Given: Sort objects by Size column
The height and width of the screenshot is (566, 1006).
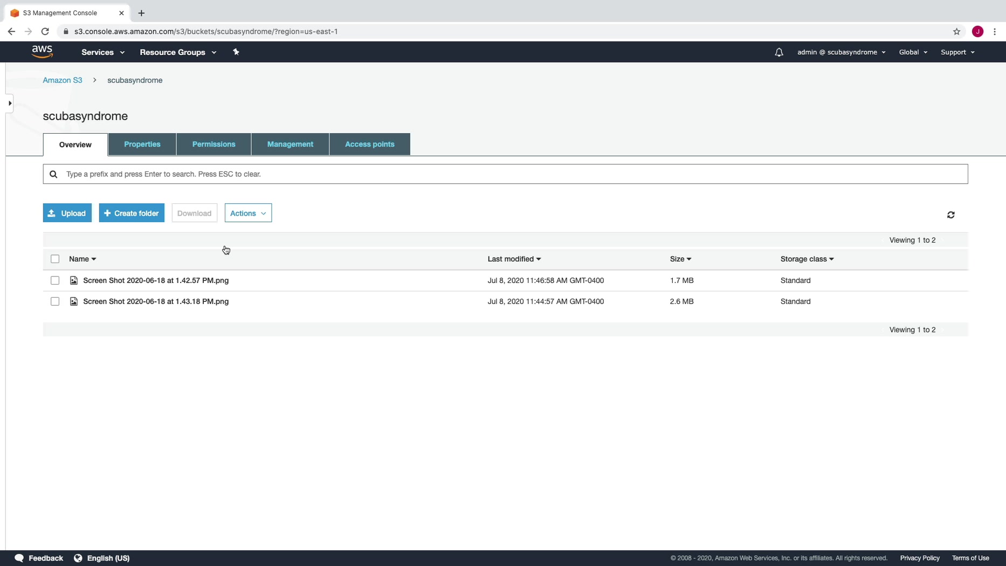Looking at the screenshot, I should 680,259.
